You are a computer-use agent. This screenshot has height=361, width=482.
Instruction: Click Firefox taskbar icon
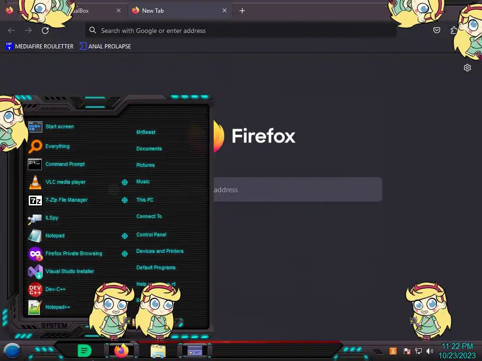pos(121,351)
